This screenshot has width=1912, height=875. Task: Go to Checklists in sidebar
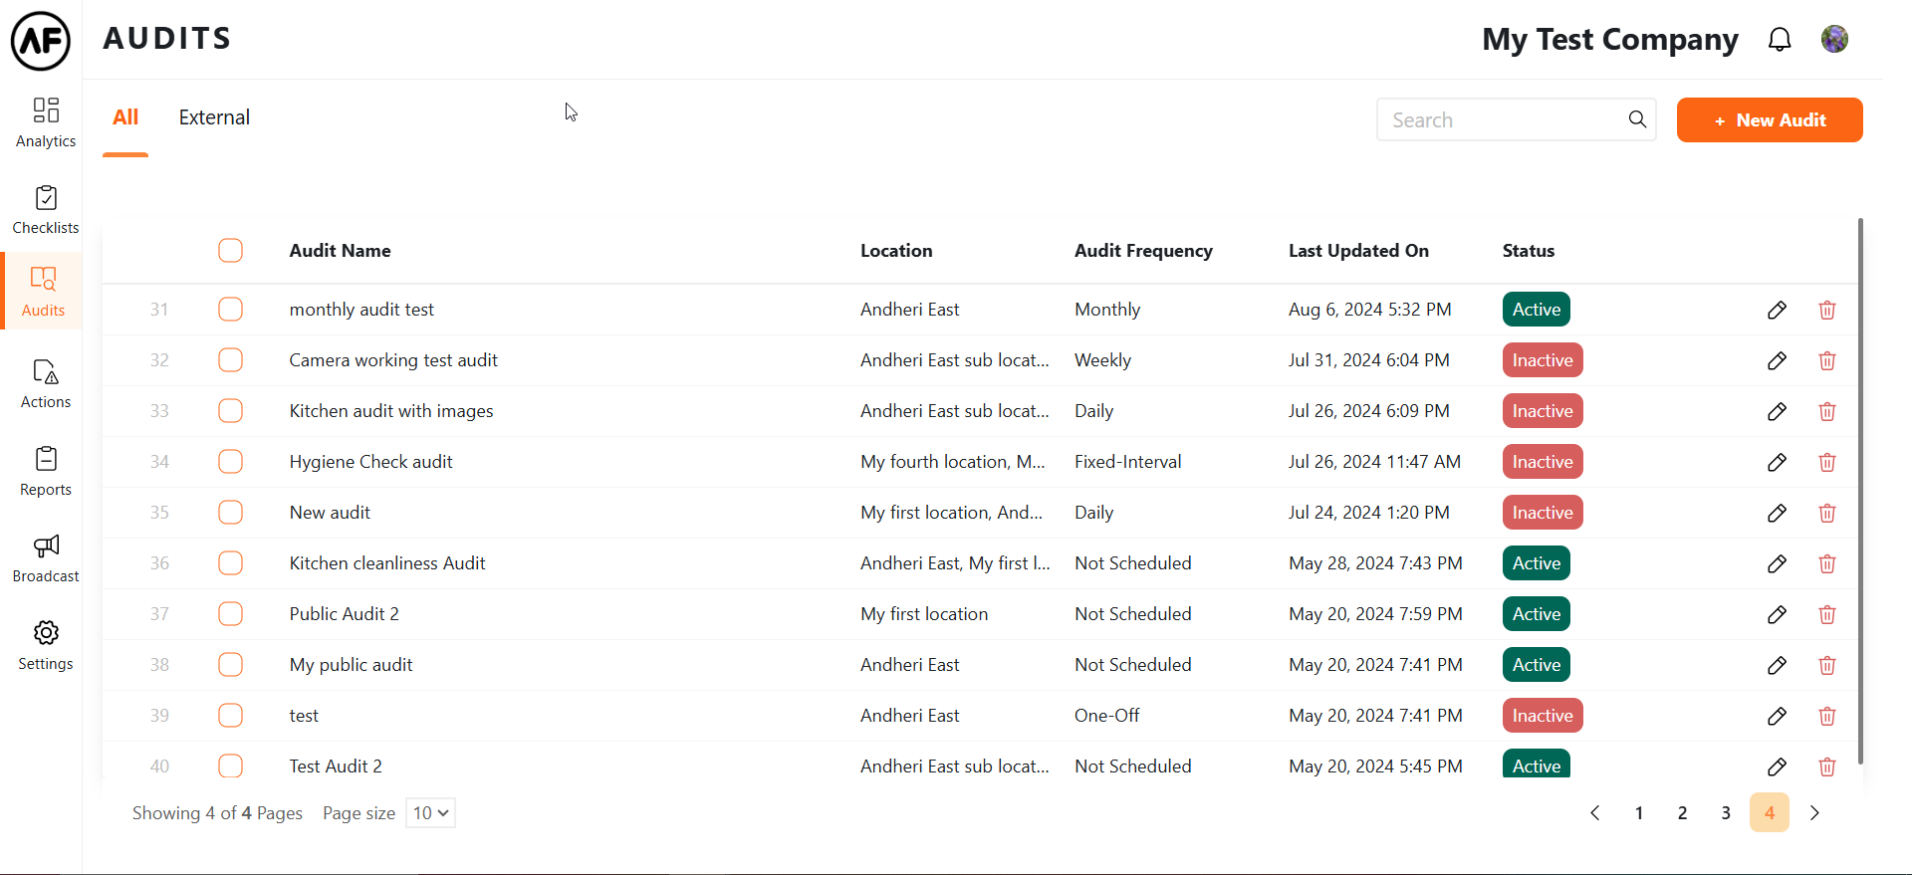click(x=46, y=210)
